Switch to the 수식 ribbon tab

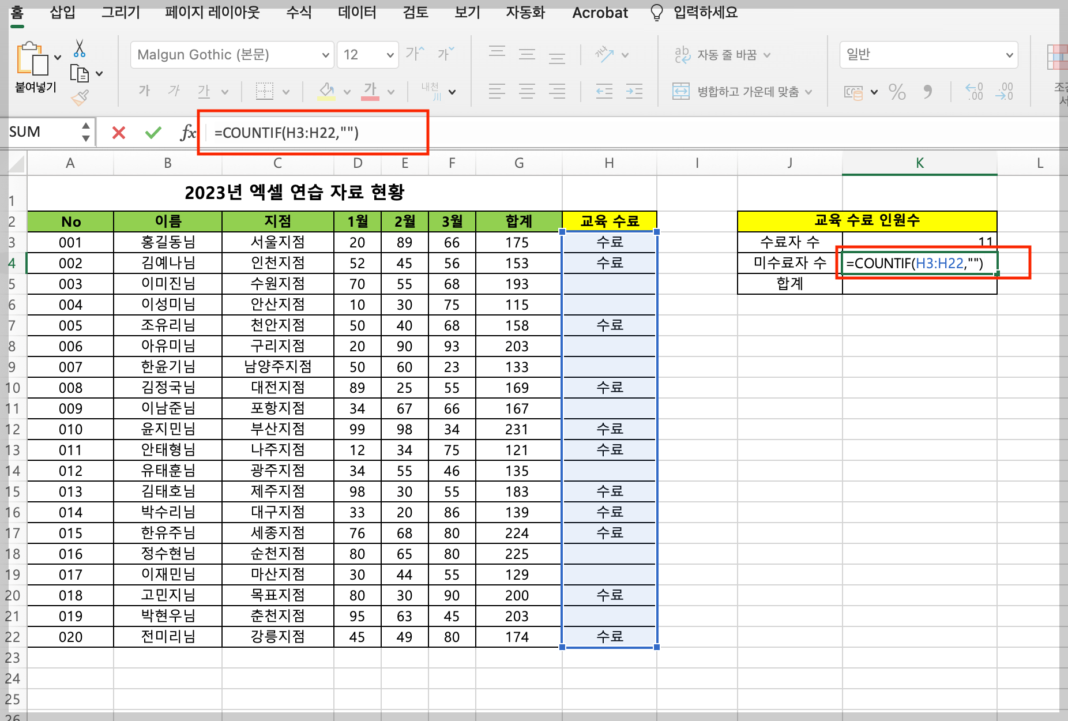(x=298, y=13)
